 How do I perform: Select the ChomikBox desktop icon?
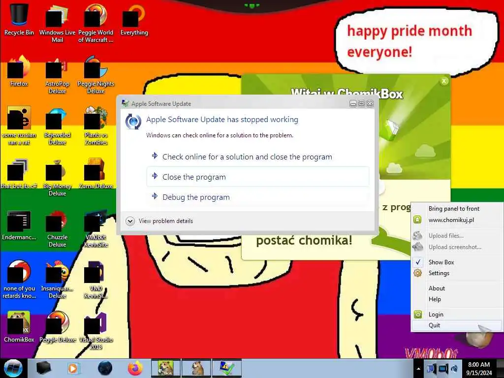coord(19,327)
